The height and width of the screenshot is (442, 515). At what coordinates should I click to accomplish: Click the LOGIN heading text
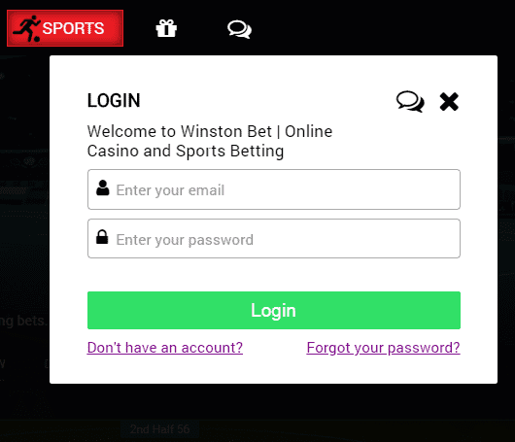[114, 100]
